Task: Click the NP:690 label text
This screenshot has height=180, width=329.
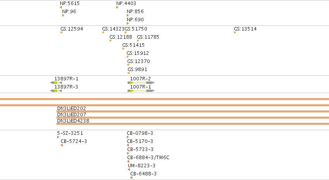Action: [135, 20]
